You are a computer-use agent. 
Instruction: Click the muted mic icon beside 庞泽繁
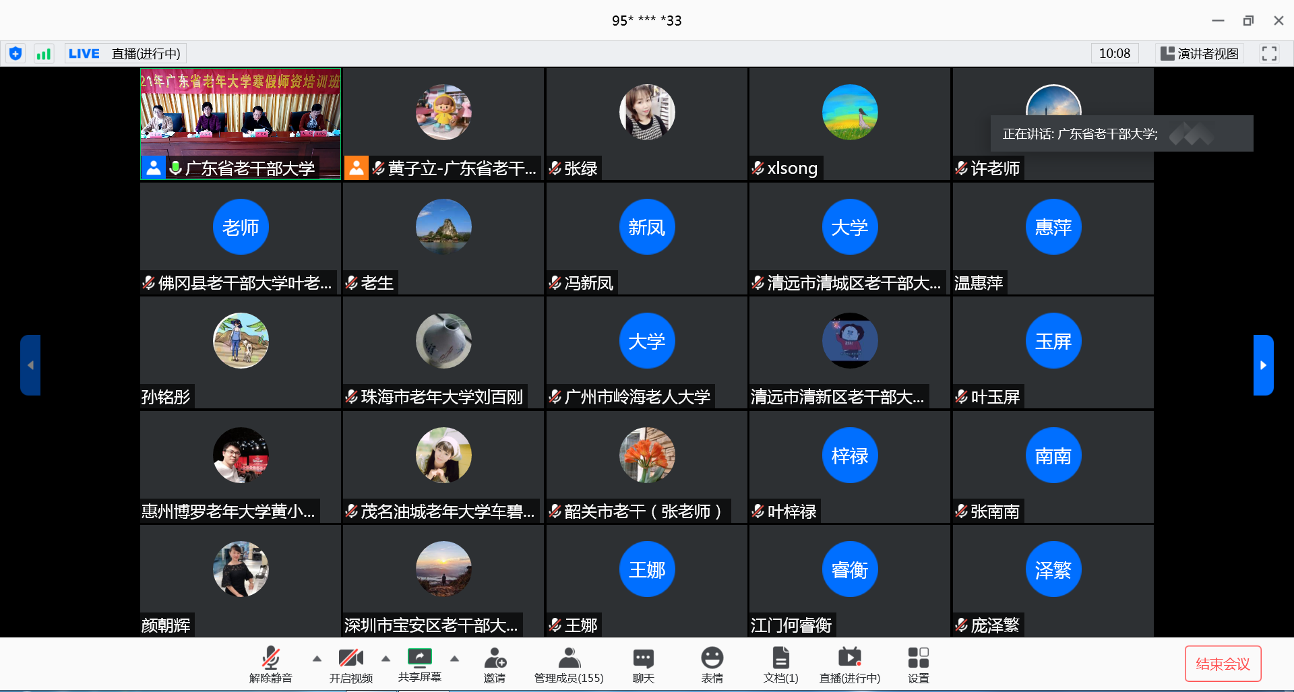click(962, 625)
